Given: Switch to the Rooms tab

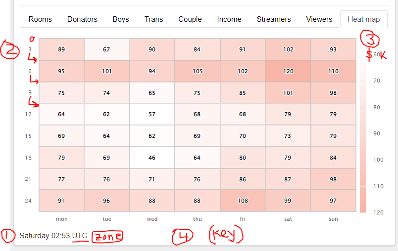Looking at the screenshot, I should point(40,19).
